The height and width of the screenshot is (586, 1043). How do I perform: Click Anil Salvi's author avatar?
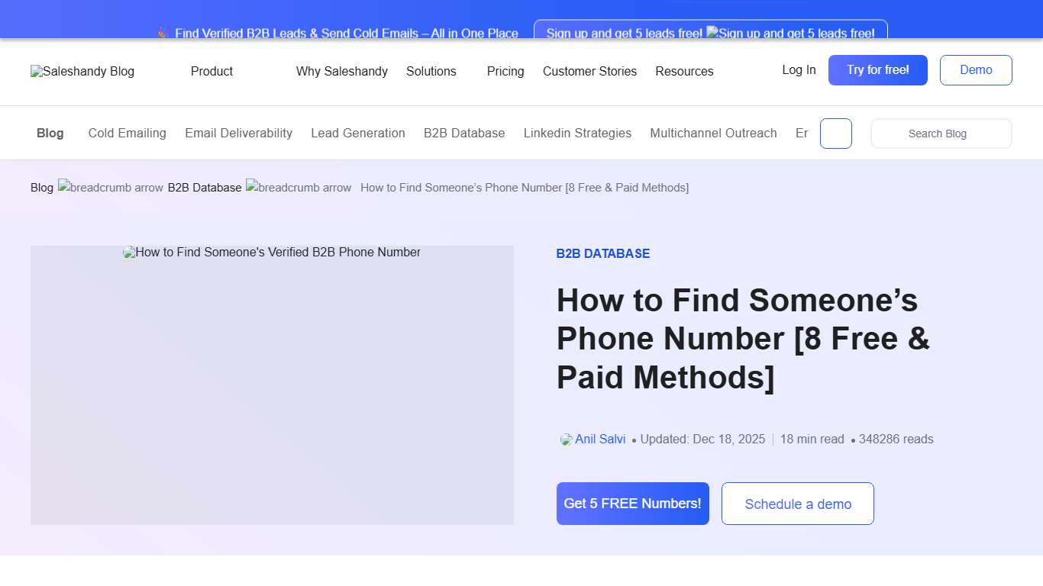tap(565, 439)
